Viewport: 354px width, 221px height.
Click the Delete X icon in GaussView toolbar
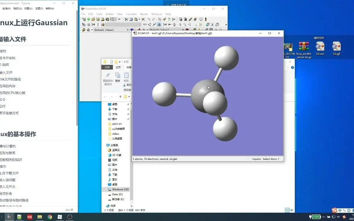pos(143,19)
